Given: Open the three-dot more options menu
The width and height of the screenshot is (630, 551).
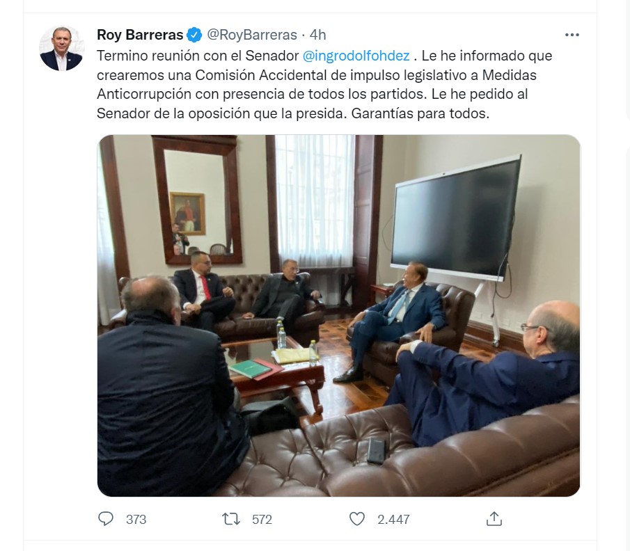Looking at the screenshot, I should (x=572, y=35).
